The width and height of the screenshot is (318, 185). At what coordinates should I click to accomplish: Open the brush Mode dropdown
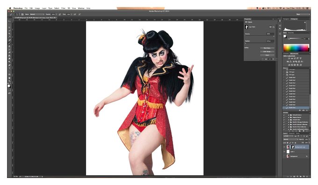point(37,14)
